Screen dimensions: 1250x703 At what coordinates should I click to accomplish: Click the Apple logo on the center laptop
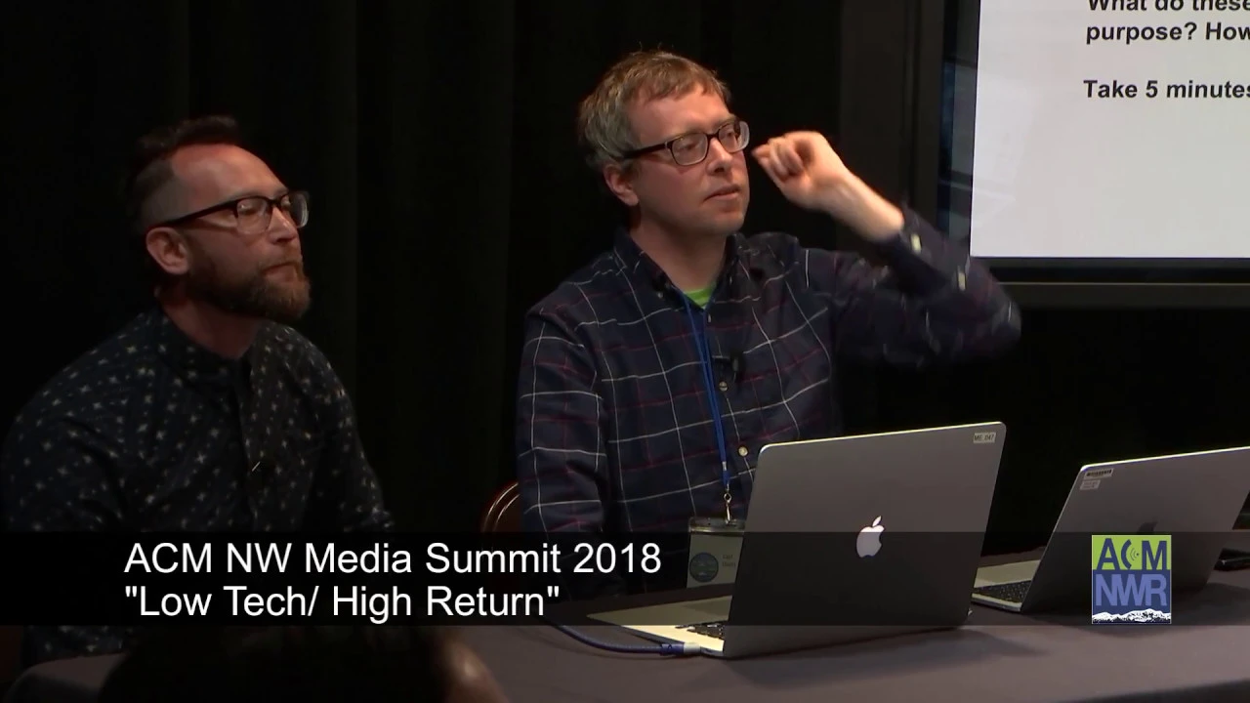pos(870,538)
